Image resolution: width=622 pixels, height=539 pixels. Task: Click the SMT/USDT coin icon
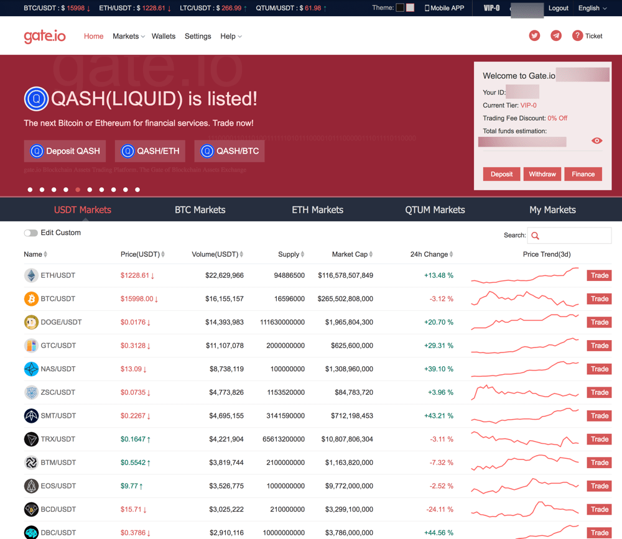pyautogui.click(x=31, y=416)
